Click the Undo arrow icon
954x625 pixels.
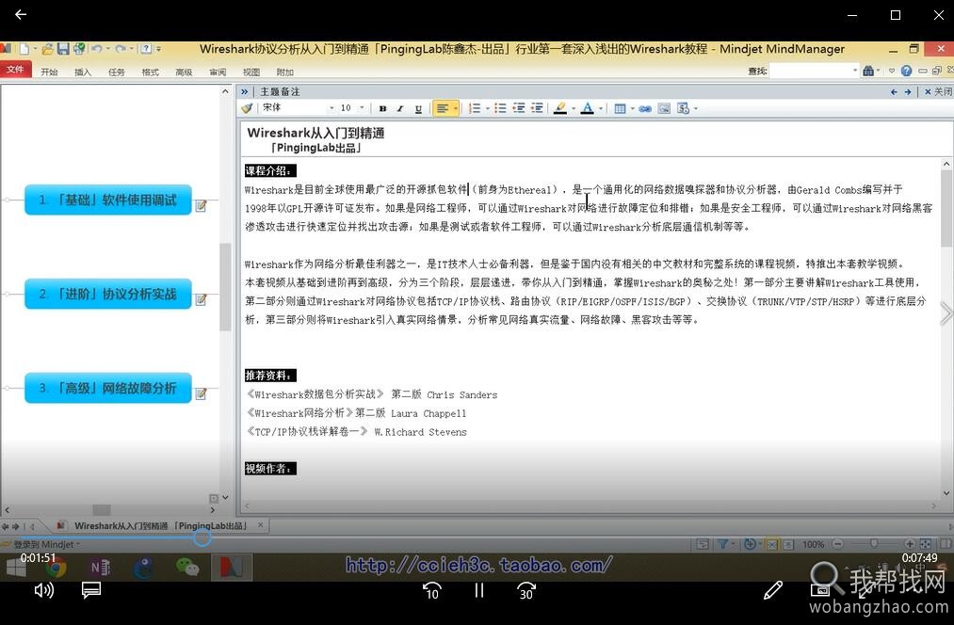97,49
